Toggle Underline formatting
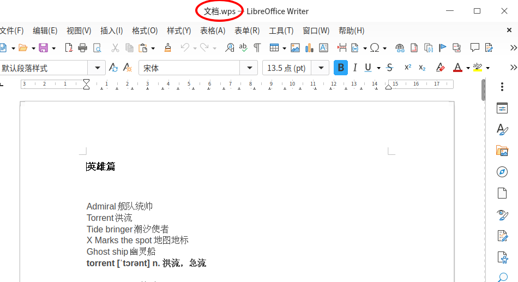This screenshot has height=282, width=518. tap(368, 68)
